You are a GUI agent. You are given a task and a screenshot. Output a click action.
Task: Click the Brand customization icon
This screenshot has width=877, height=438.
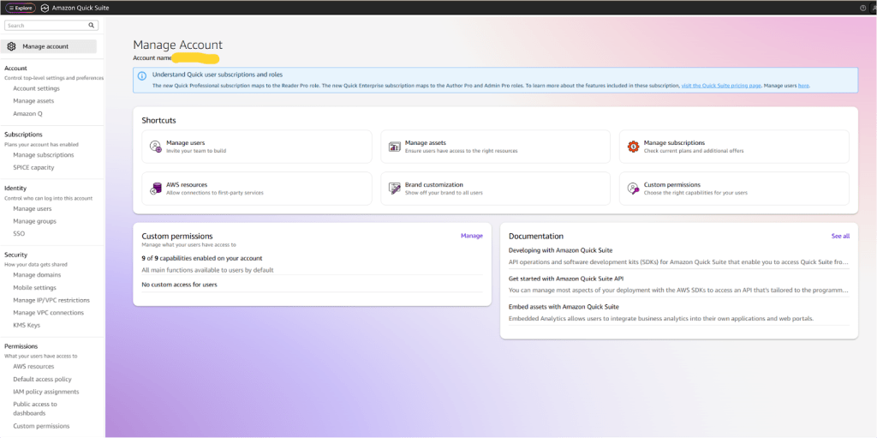click(394, 189)
